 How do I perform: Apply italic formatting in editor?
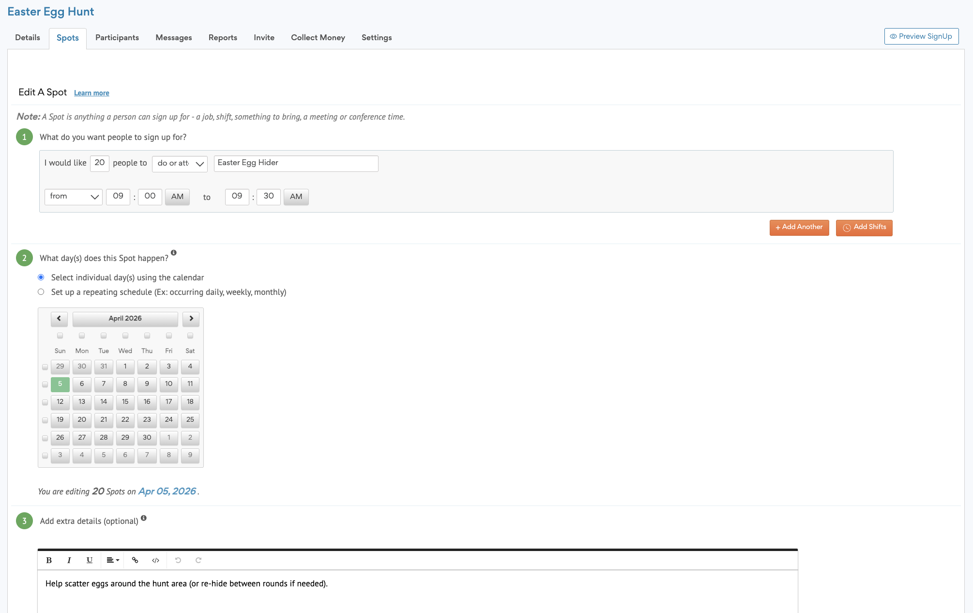click(69, 560)
